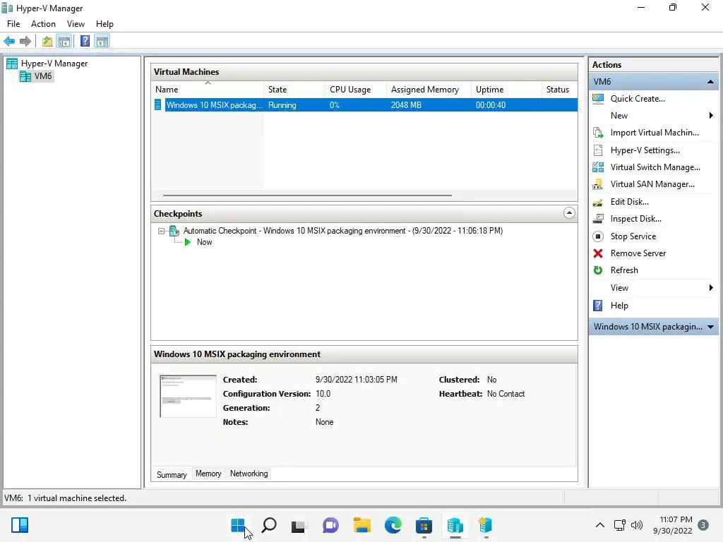The image size is (723, 542).
Task: Select the Now checkpoint entry
Action: (204, 243)
